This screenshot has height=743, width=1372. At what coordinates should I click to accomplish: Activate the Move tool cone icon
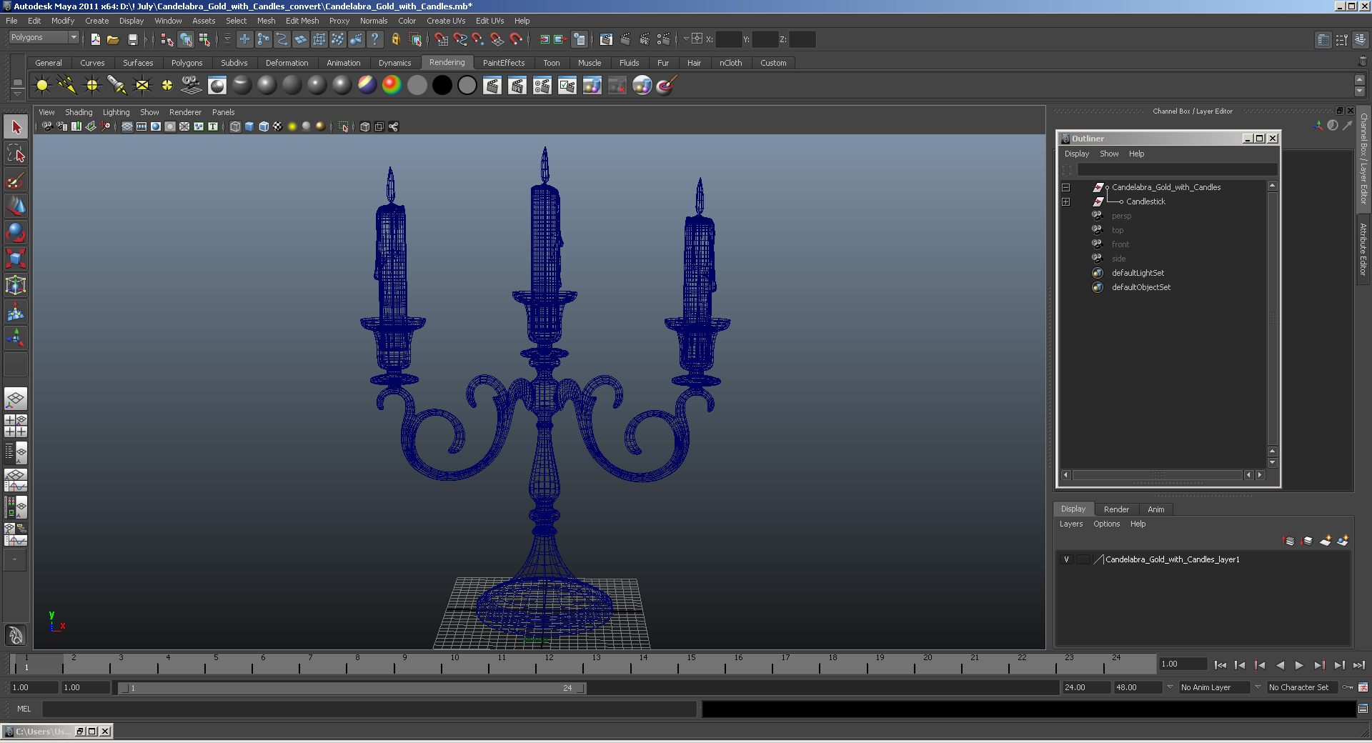[16, 206]
